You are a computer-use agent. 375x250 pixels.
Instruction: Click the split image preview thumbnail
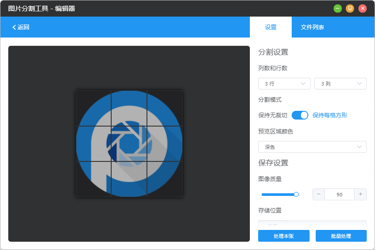129,144
